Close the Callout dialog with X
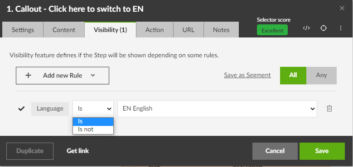Viewport: 353px width, 167px height. coord(342,9)
